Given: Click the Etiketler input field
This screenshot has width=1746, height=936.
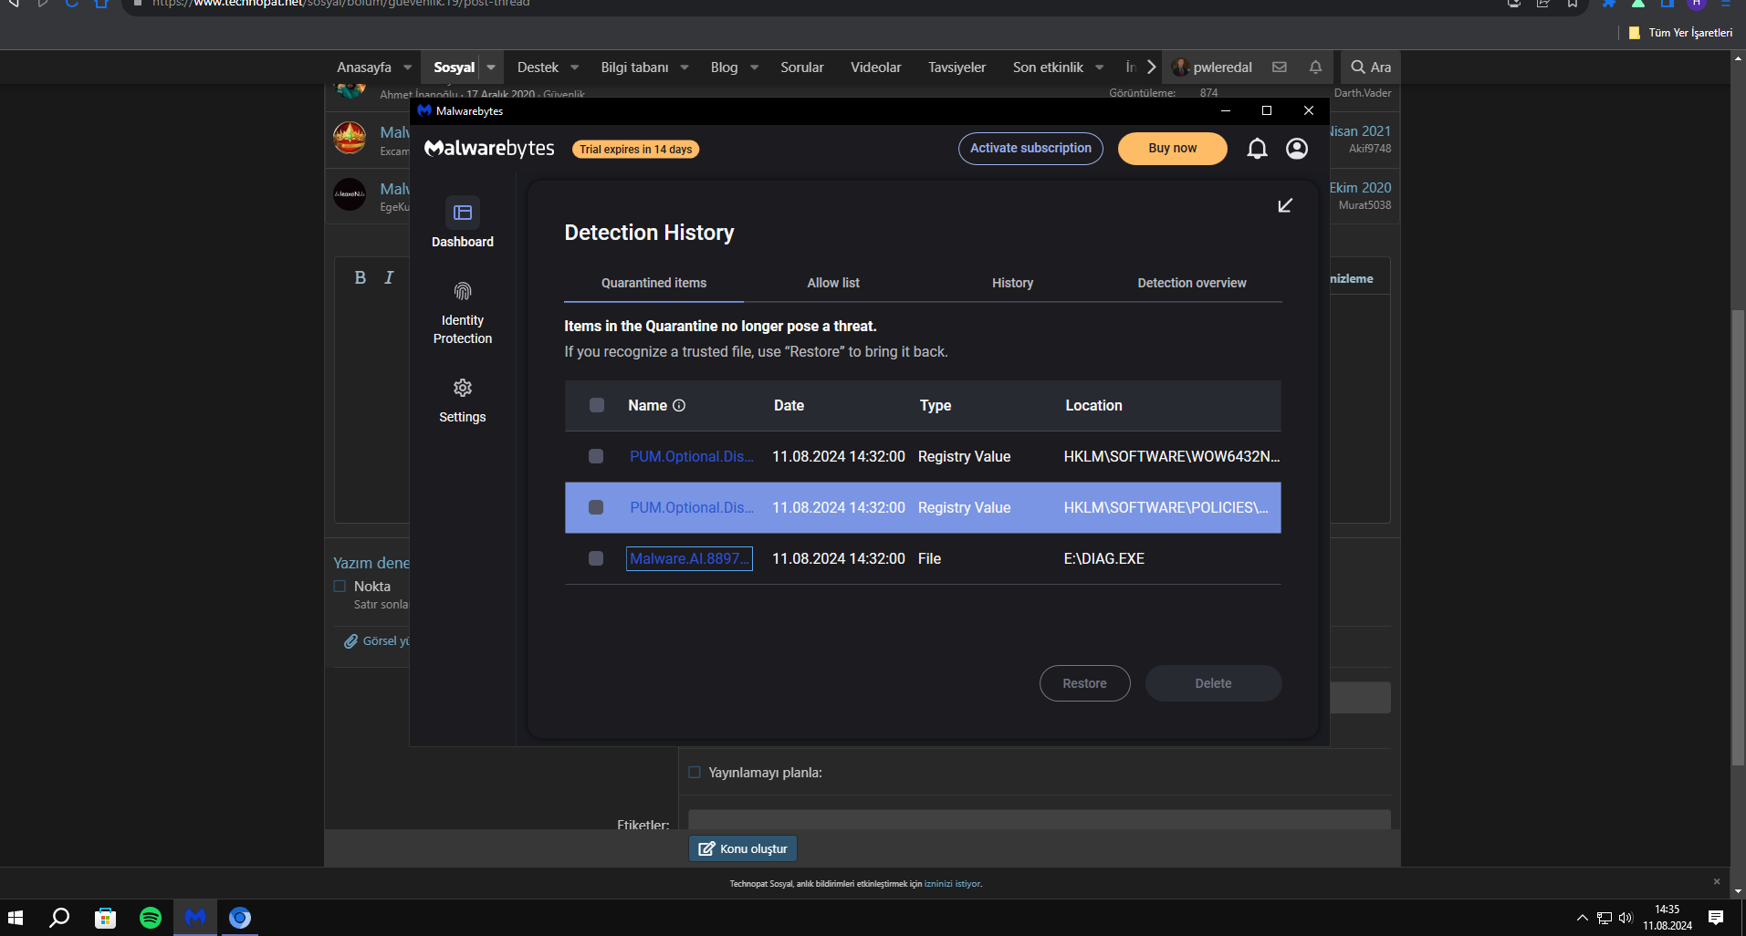Looking at the screenshot, I should [x=1039, y=819].
